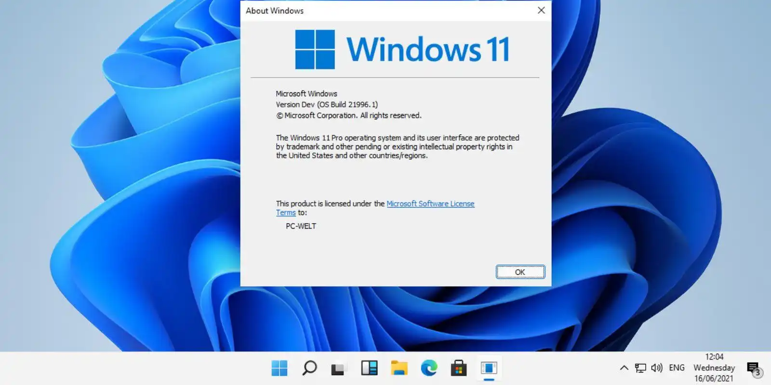
Task: Open the Widgets panel icon
Action: 369,368
